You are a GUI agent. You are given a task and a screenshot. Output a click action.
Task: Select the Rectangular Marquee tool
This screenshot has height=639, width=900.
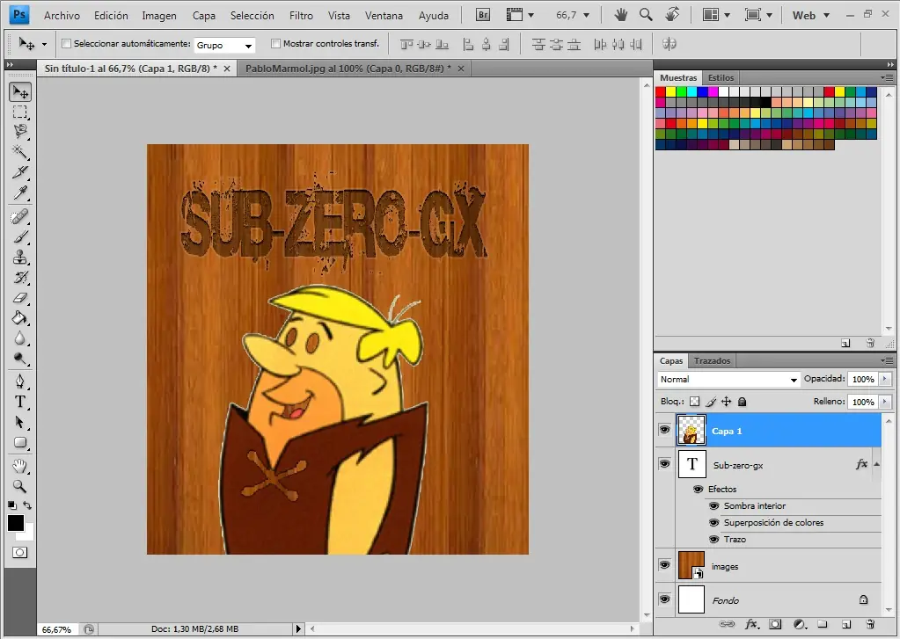[20, 112]
